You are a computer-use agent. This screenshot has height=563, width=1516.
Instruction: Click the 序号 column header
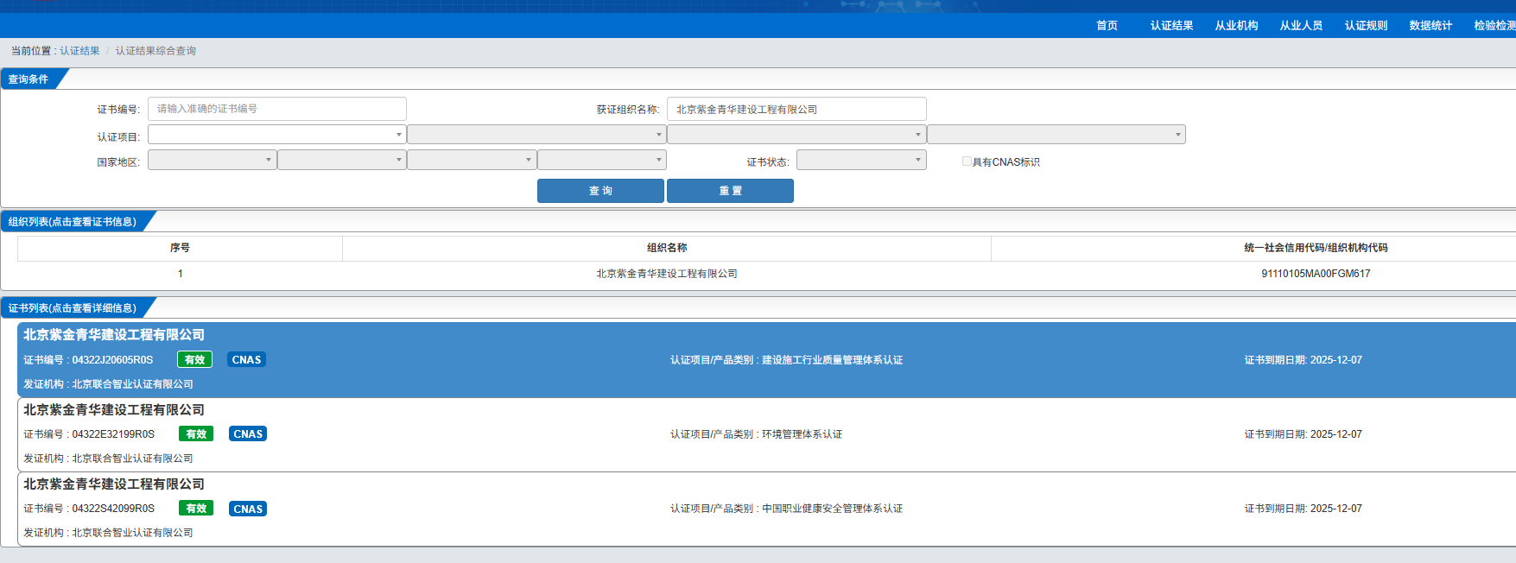tap(180, 248)
